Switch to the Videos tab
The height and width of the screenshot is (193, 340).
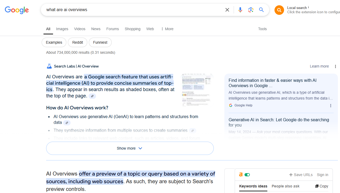tap(80, 29)
